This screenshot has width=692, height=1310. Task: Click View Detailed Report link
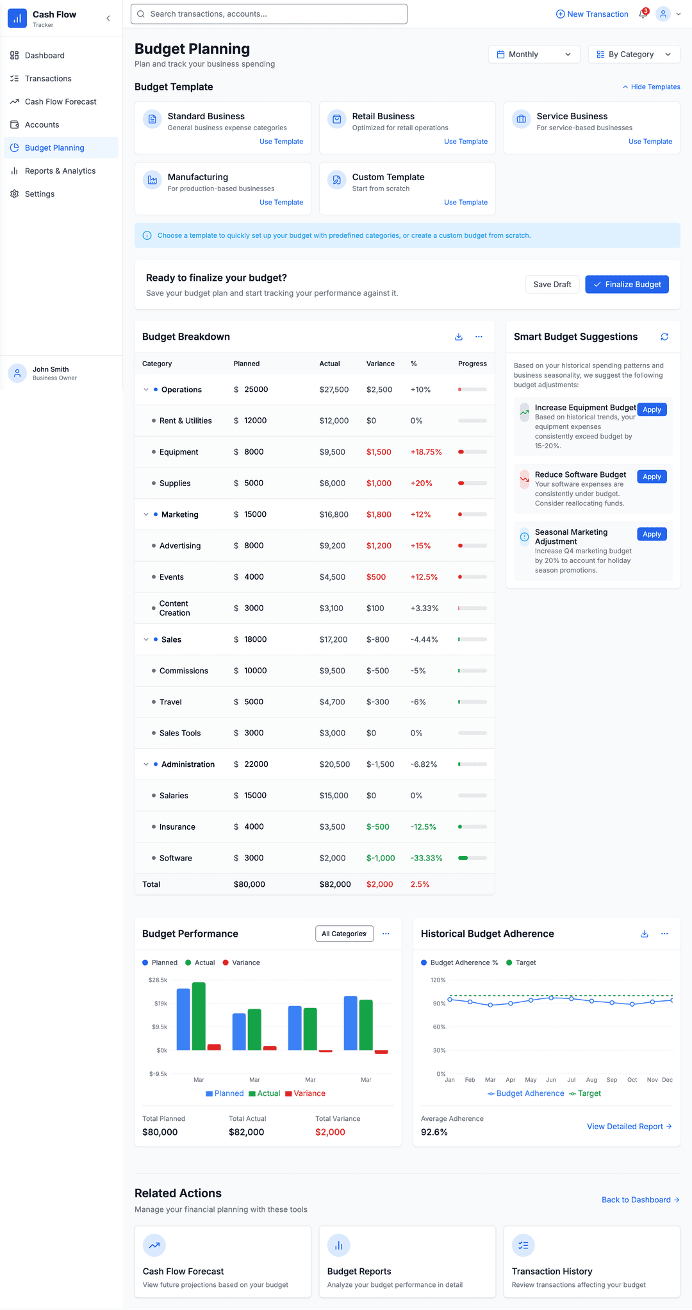629,1127
